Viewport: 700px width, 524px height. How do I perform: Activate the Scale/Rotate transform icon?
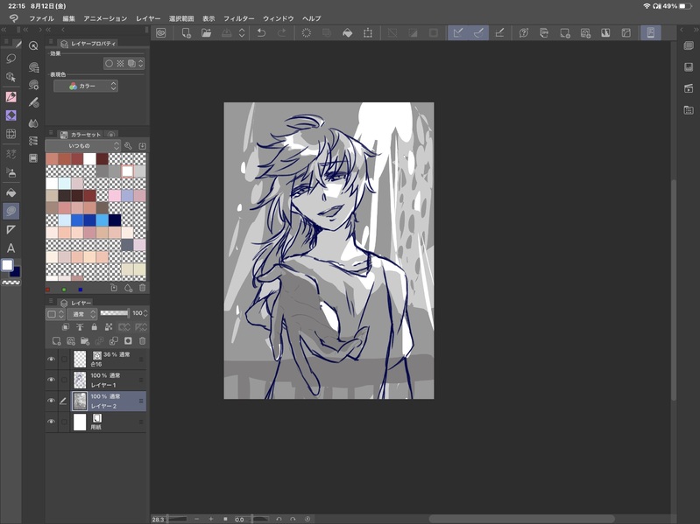pyautogui.click(x=368, y=33)
